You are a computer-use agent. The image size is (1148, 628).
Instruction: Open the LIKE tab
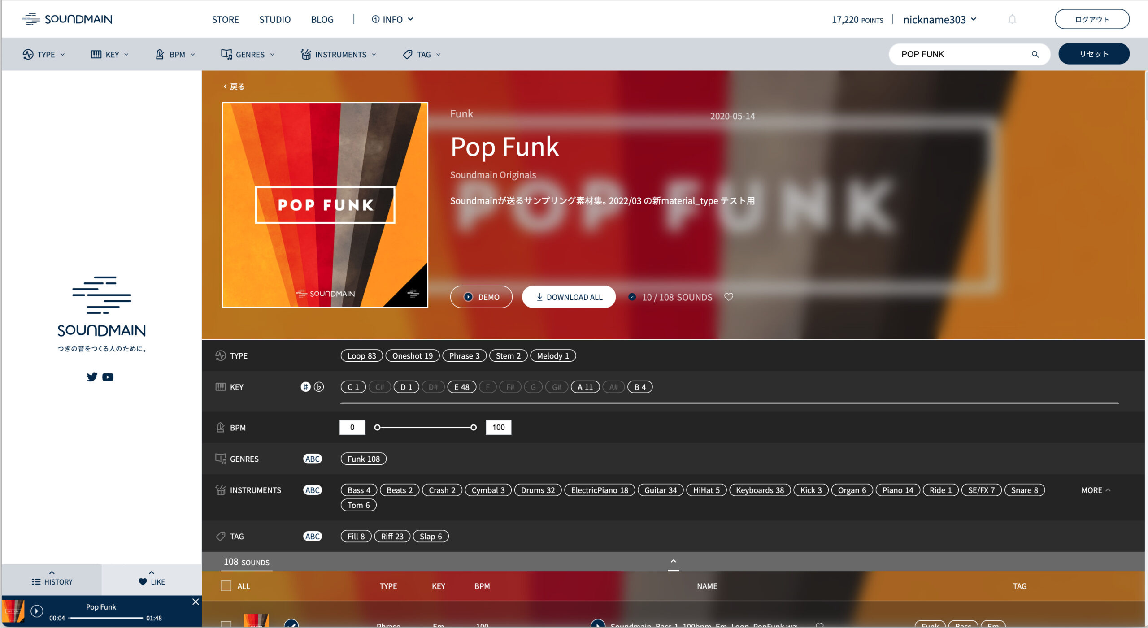(152, 579)
